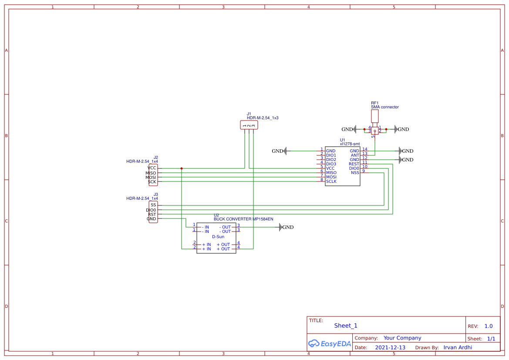Select the RF1 SMA connector symbol
Image resolution: width=509 pixels, height=360 pixels.
pos(374,122)
